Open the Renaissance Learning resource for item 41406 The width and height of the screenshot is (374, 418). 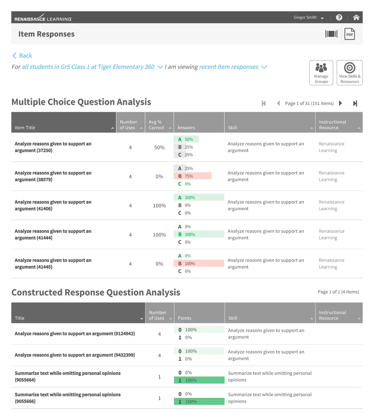pyautogui.click(x=331, y=205)
